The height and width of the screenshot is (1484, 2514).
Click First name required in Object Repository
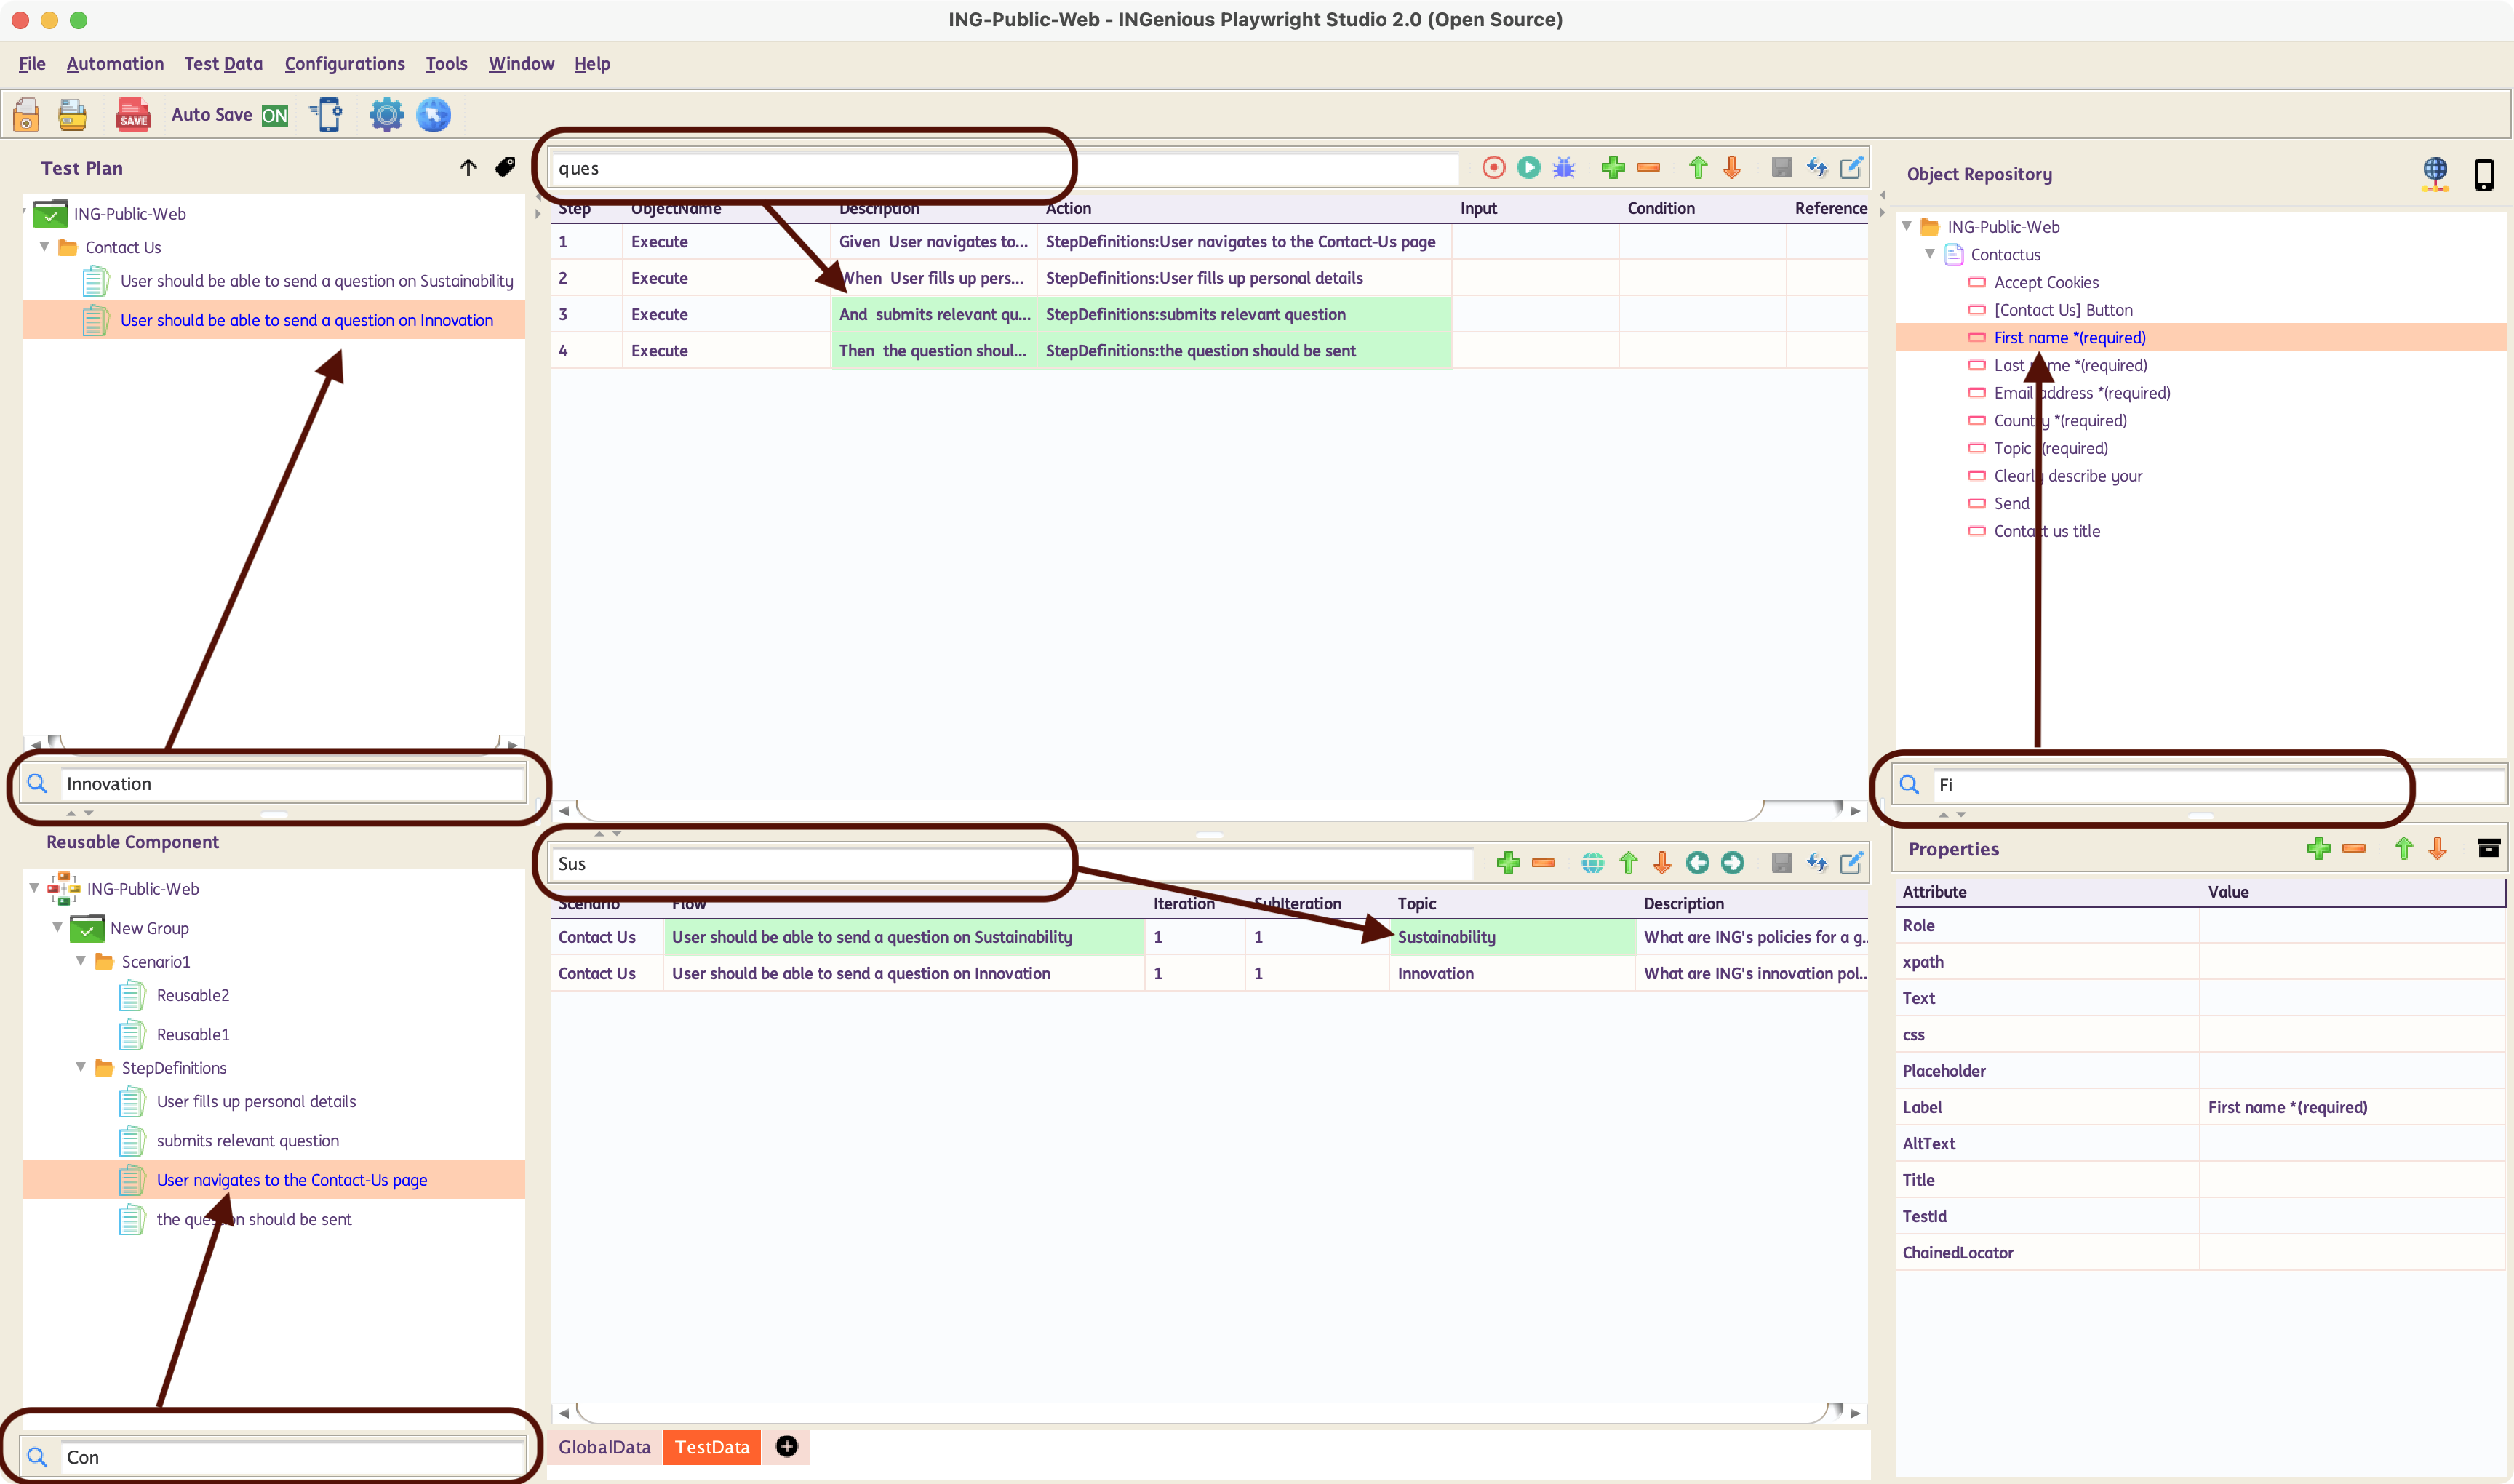click(2070, 338)
